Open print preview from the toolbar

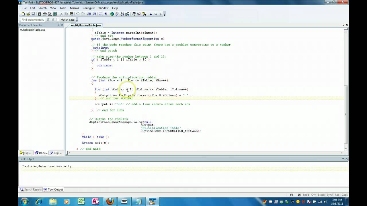pos(50,14)
